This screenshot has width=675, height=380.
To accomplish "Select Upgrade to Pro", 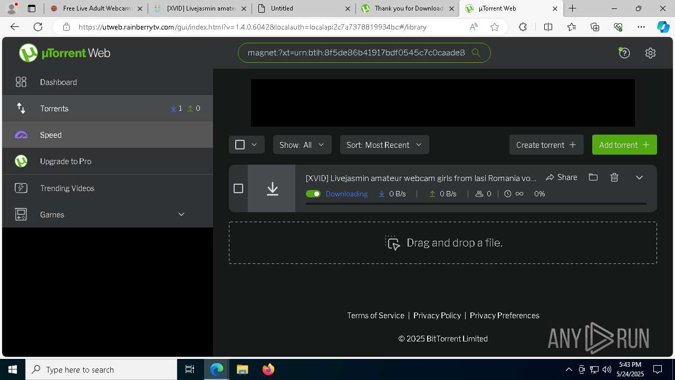I will tap(108, 161).
